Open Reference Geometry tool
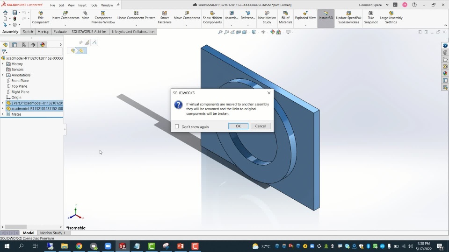Screen dimensions: 449x252 click(x=248, y=15)
